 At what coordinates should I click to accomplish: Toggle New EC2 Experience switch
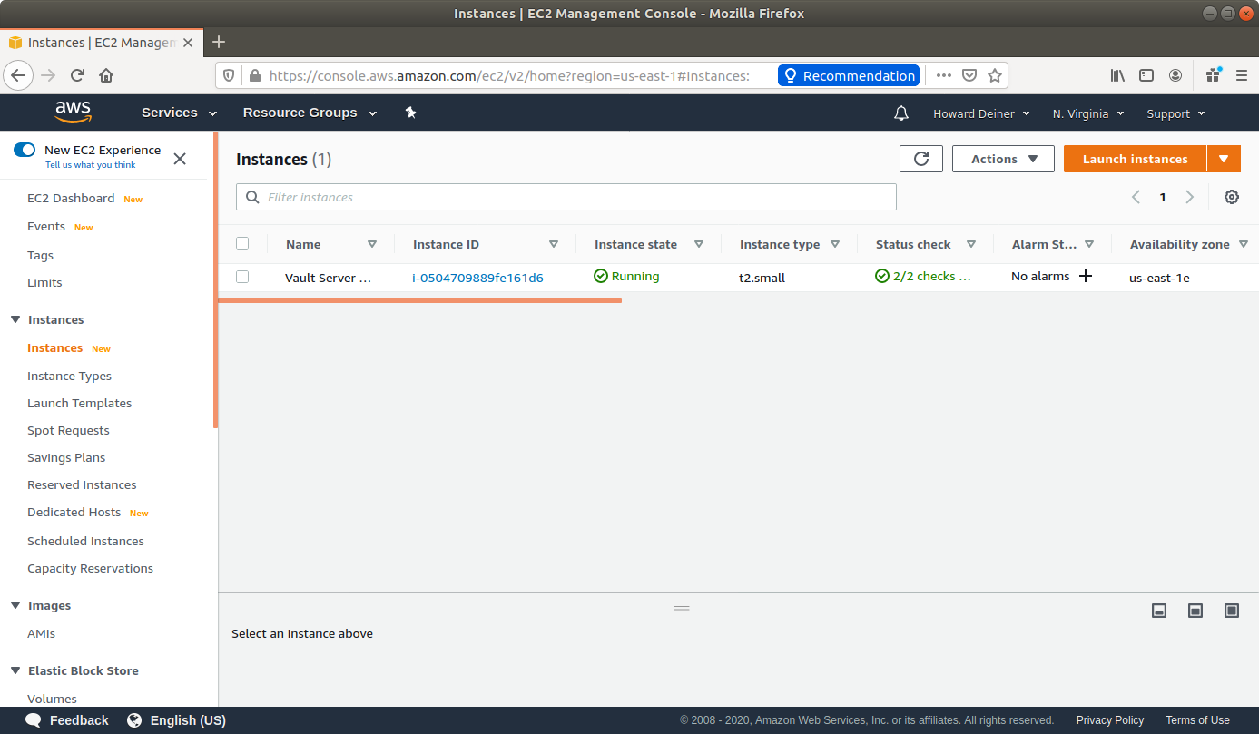[x=25, y=150]
